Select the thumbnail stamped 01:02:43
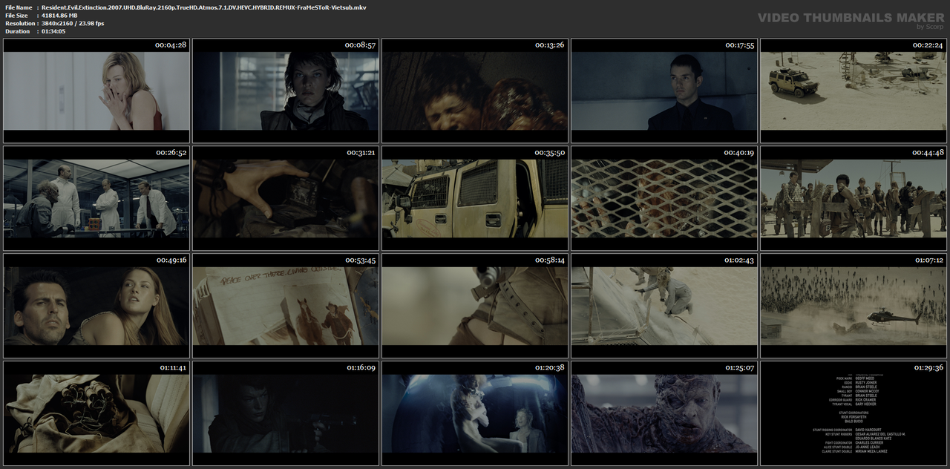 point(664,306)
